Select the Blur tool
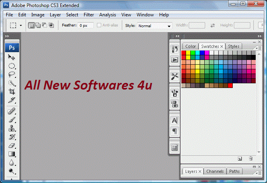 pos(12,162)
